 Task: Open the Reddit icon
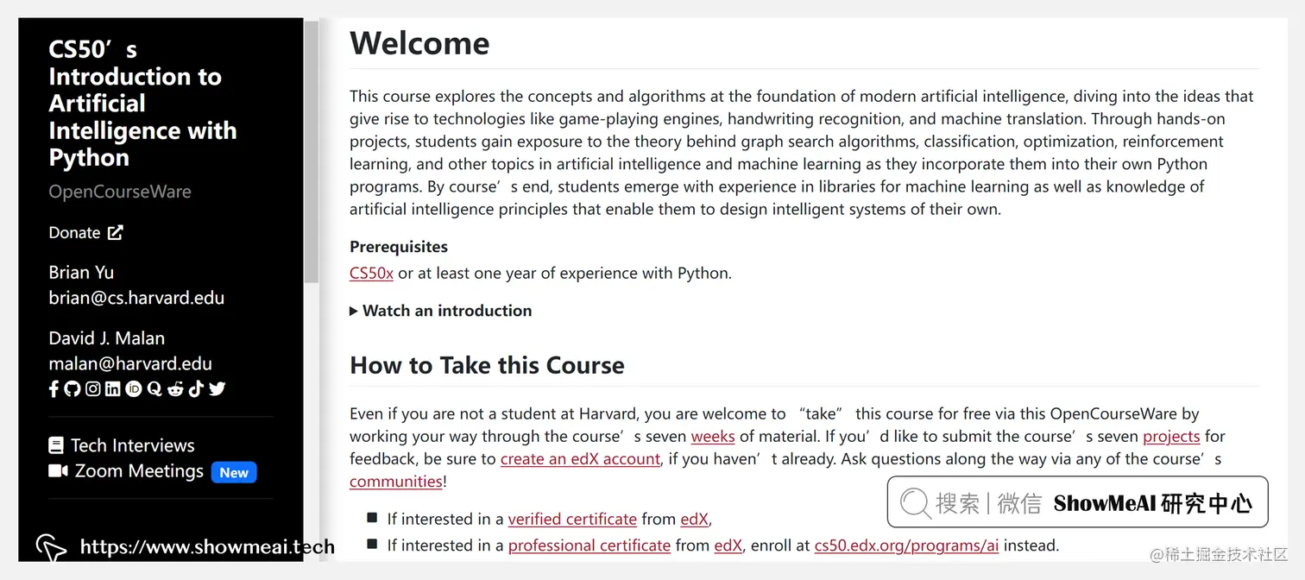coord(175,388)
